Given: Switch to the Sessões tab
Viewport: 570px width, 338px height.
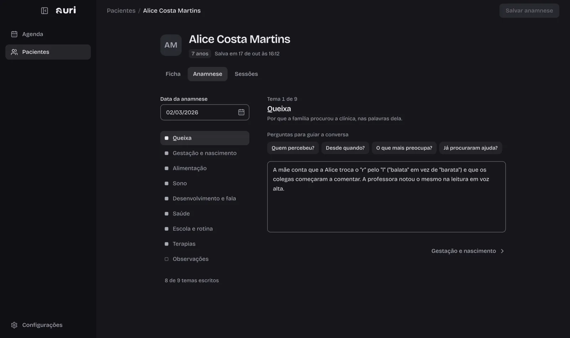Looking at the screenshot, I should pyautogui.click(x=246, y=74).
